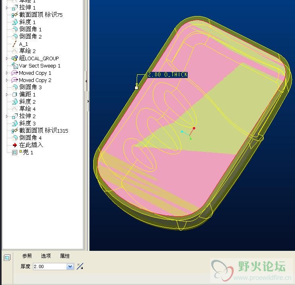295x285 pixels.
Task: Click the shell tool icon in dashboard
Action: 7,258
